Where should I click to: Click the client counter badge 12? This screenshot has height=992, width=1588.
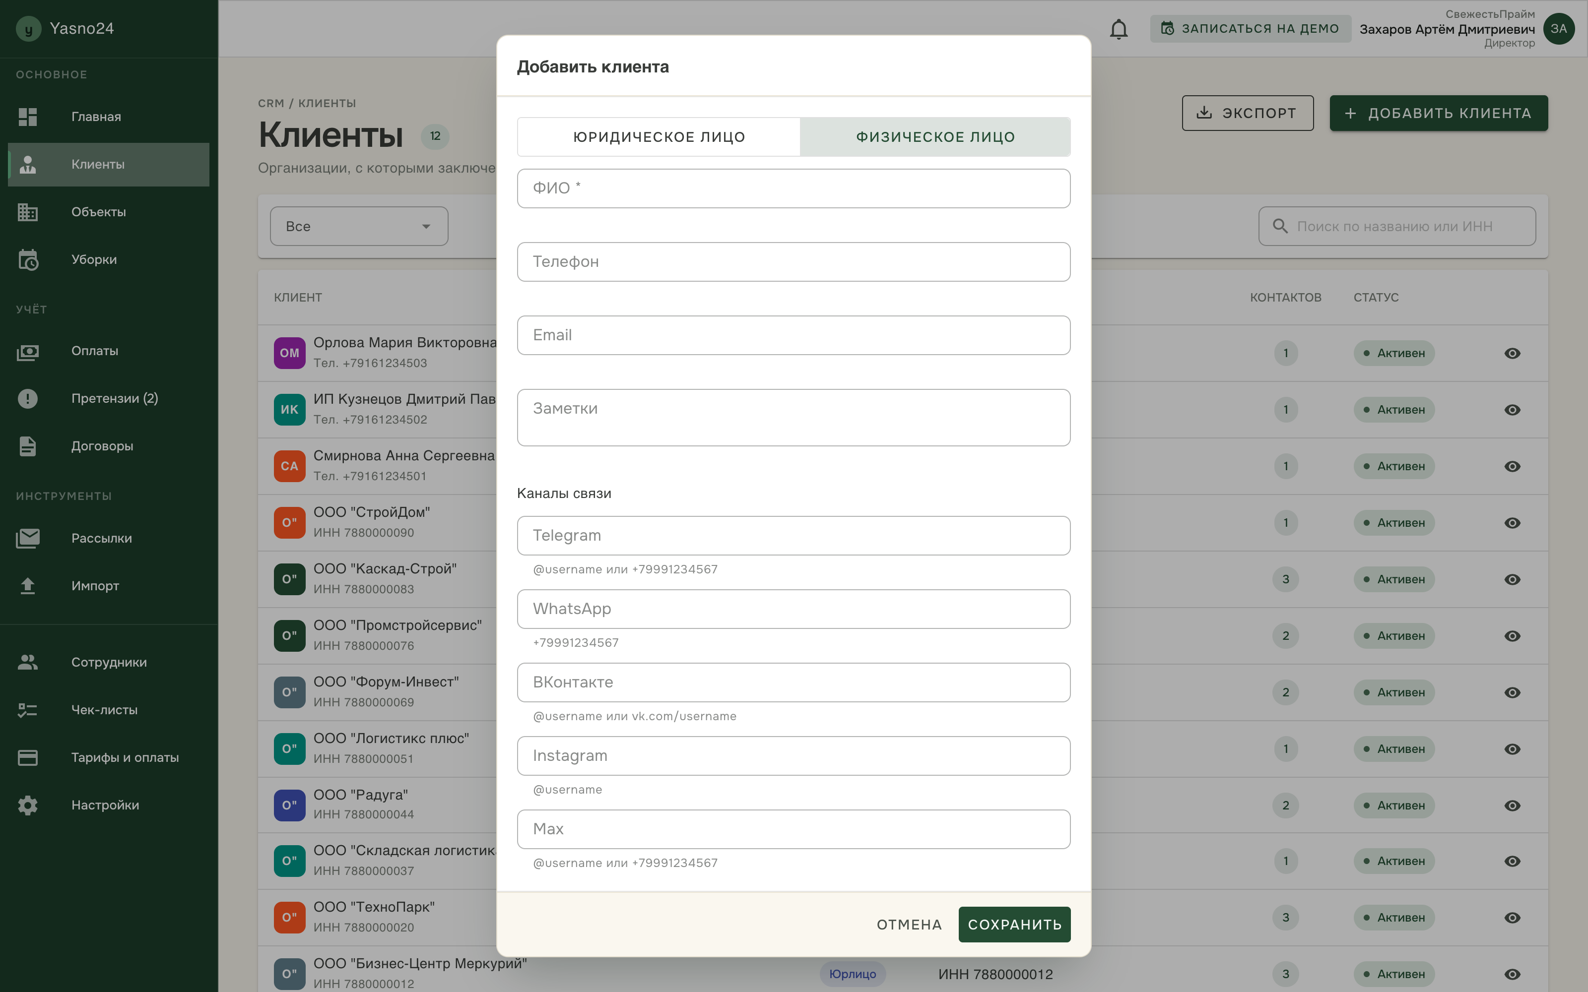click(x=435, y=136)
